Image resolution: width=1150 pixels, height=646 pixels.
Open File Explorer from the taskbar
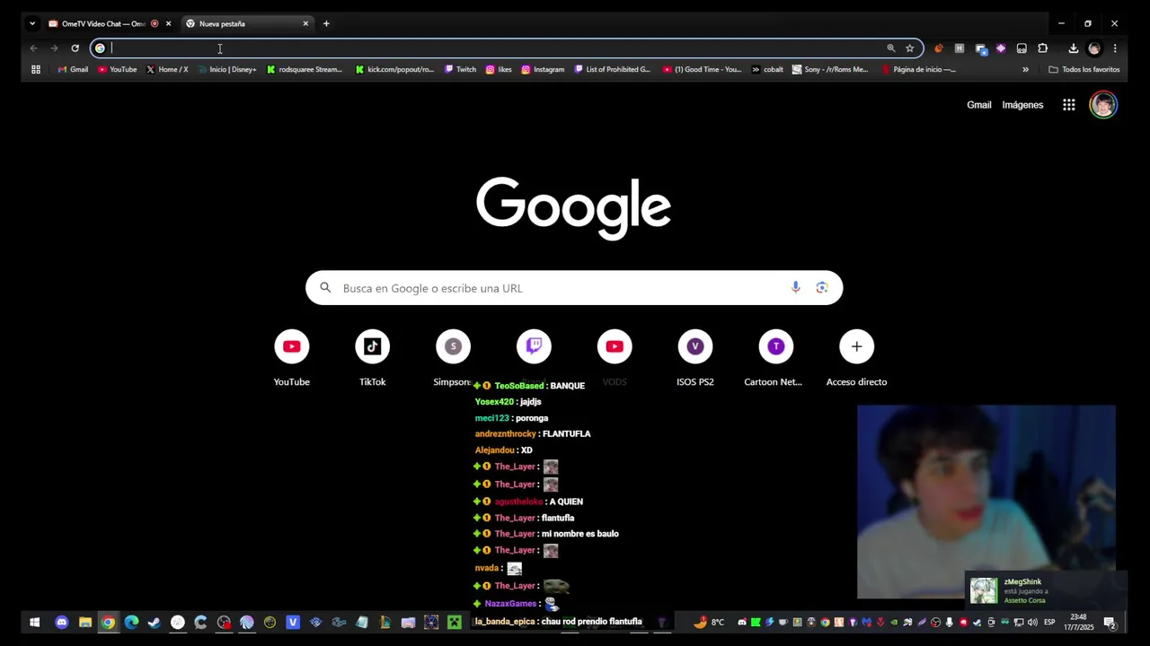(84, 622)
